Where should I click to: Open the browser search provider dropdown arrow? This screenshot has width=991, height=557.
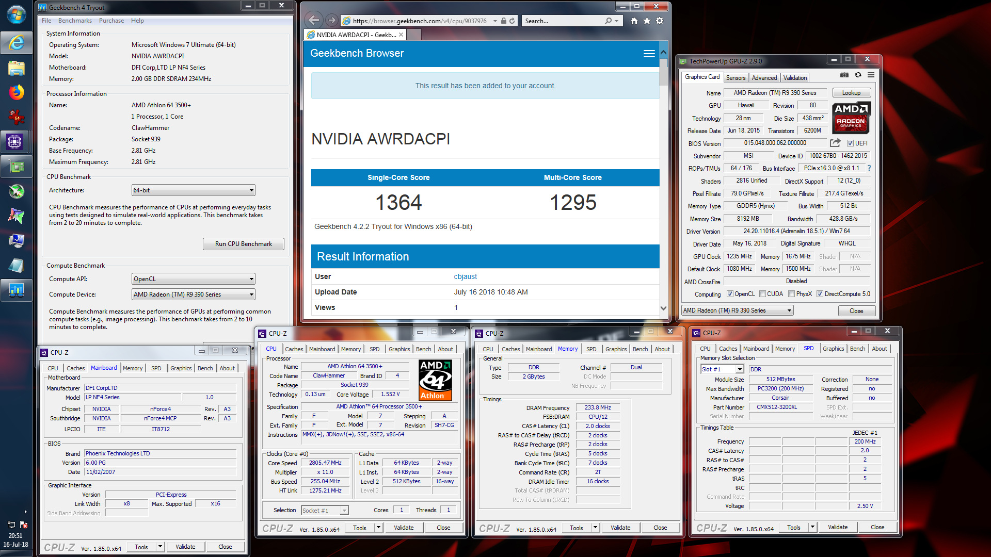pos(616,21)
